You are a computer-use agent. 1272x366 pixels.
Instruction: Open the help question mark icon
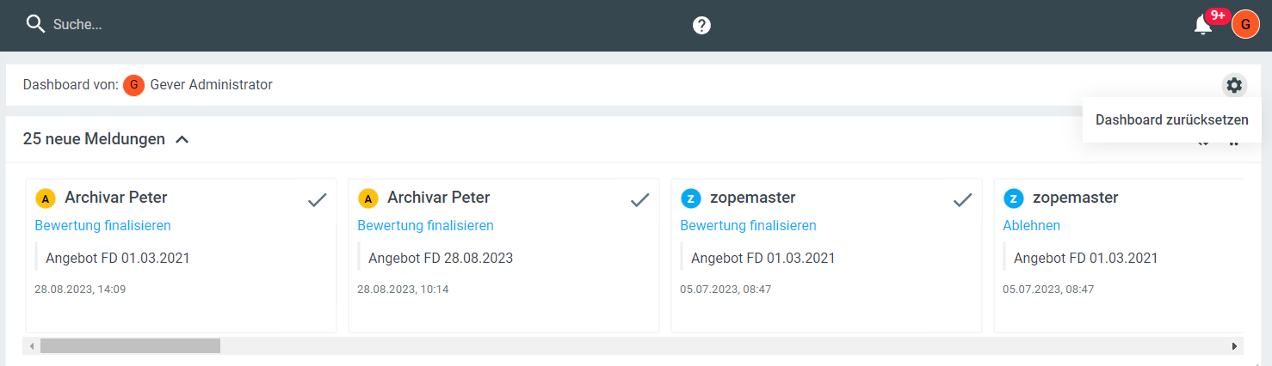[x=701, y=26]
